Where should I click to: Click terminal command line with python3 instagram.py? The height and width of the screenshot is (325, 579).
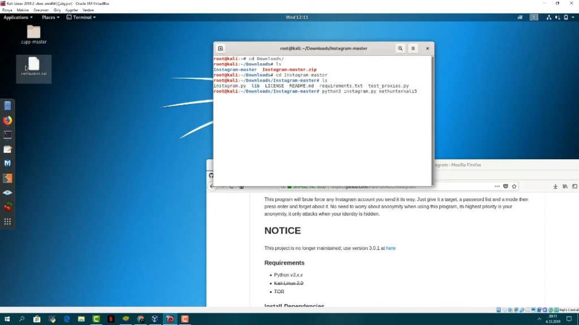(315, 91)
